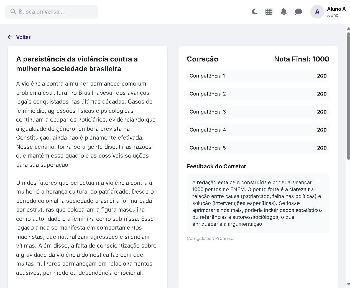Click the Professor link in Corrigido por

pos(225,238)
